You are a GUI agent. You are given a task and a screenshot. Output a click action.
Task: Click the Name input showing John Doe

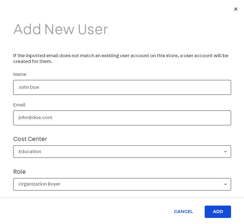122,87
